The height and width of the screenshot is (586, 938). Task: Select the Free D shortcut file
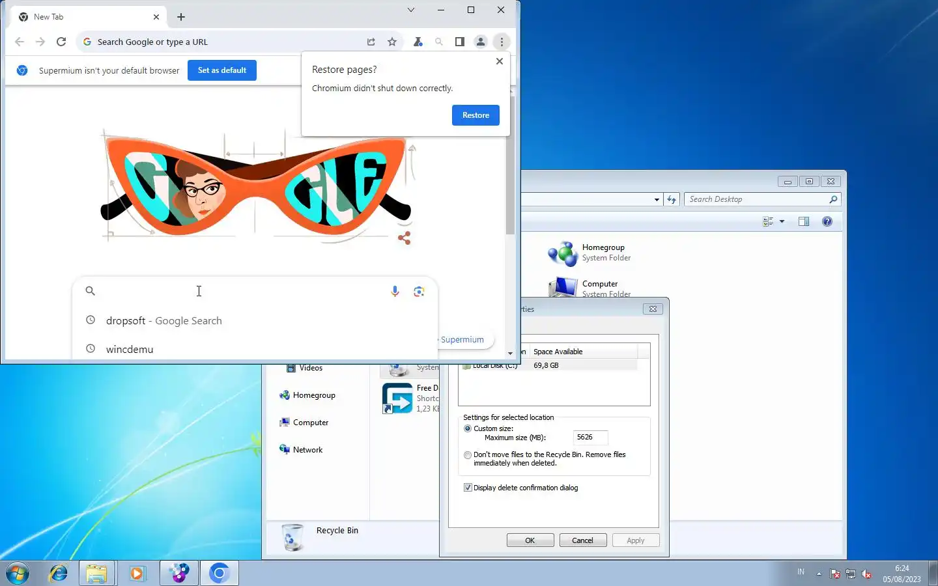tap(410, 398)
